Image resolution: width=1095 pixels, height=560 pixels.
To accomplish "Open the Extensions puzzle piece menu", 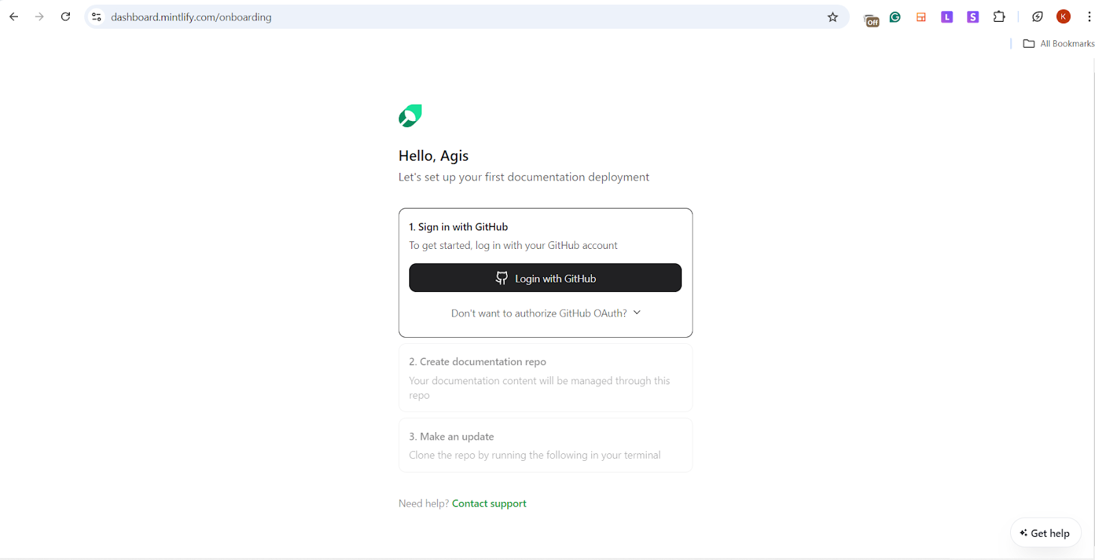I will click(999, 17).
